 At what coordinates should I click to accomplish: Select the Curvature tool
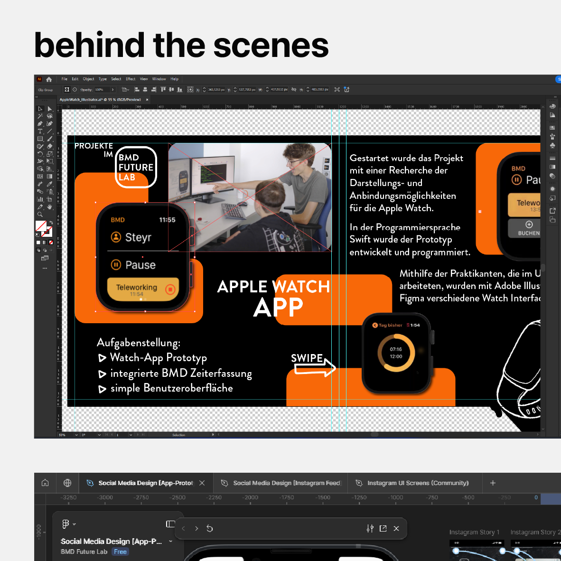click(x=50, y=124)
